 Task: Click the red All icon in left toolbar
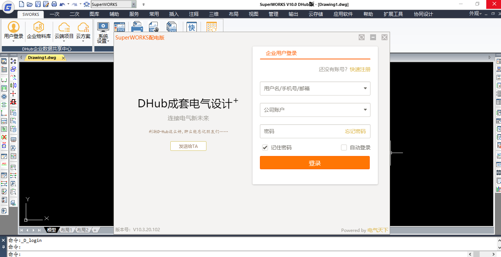coord(4,163)
